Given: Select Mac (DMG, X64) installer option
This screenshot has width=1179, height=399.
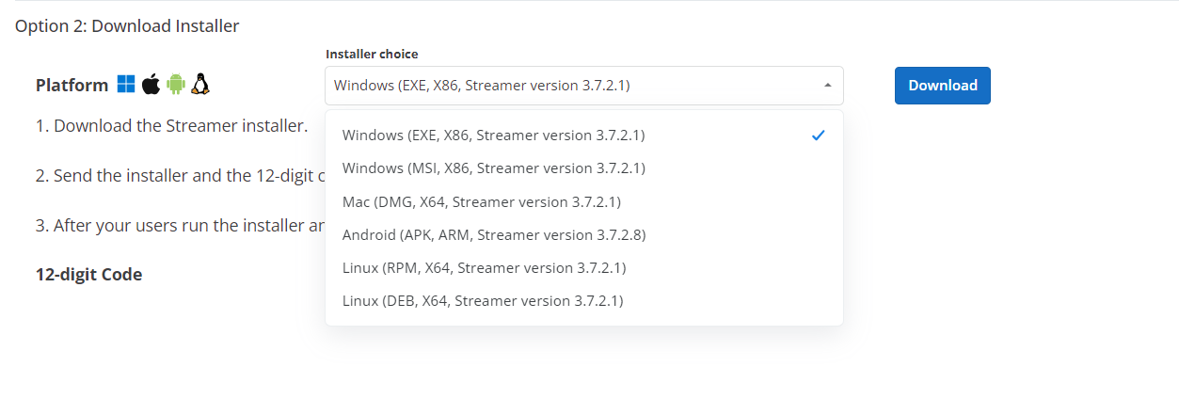Looking at the screenshot, I should click(x=584, y=201).
